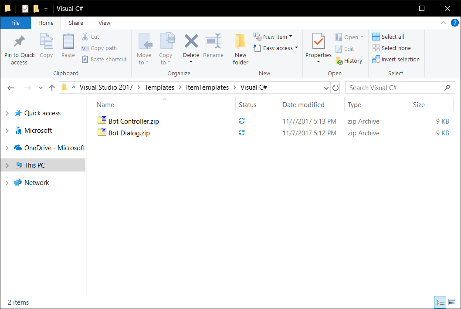Click Copy path in the ribbon

point(99,48)
